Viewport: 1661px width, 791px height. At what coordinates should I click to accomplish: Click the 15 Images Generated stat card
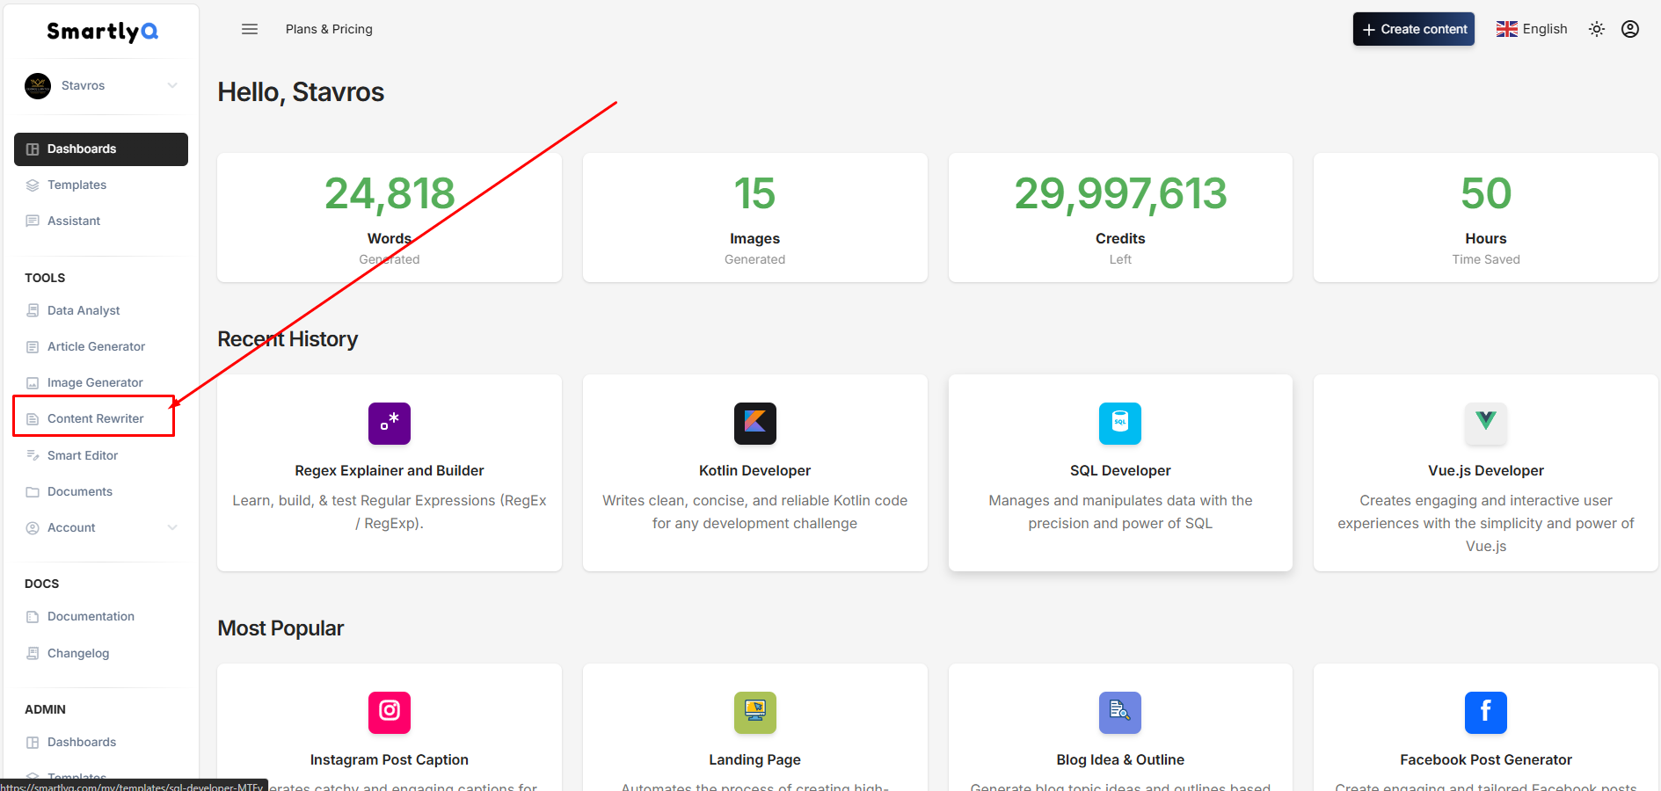click(755, 218)
